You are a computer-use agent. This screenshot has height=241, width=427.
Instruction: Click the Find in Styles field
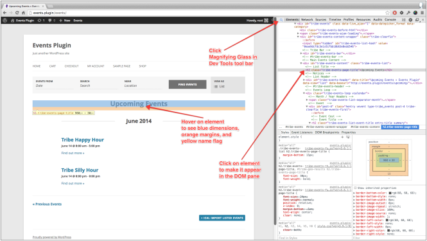[315, 238]
